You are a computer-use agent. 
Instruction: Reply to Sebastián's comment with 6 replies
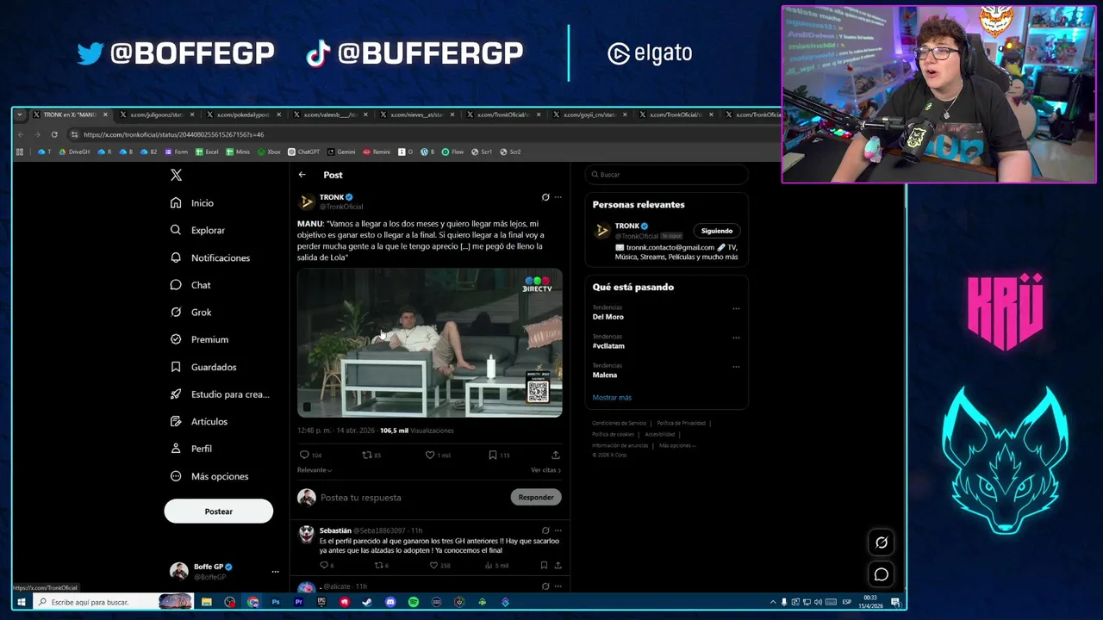[324, 566]
